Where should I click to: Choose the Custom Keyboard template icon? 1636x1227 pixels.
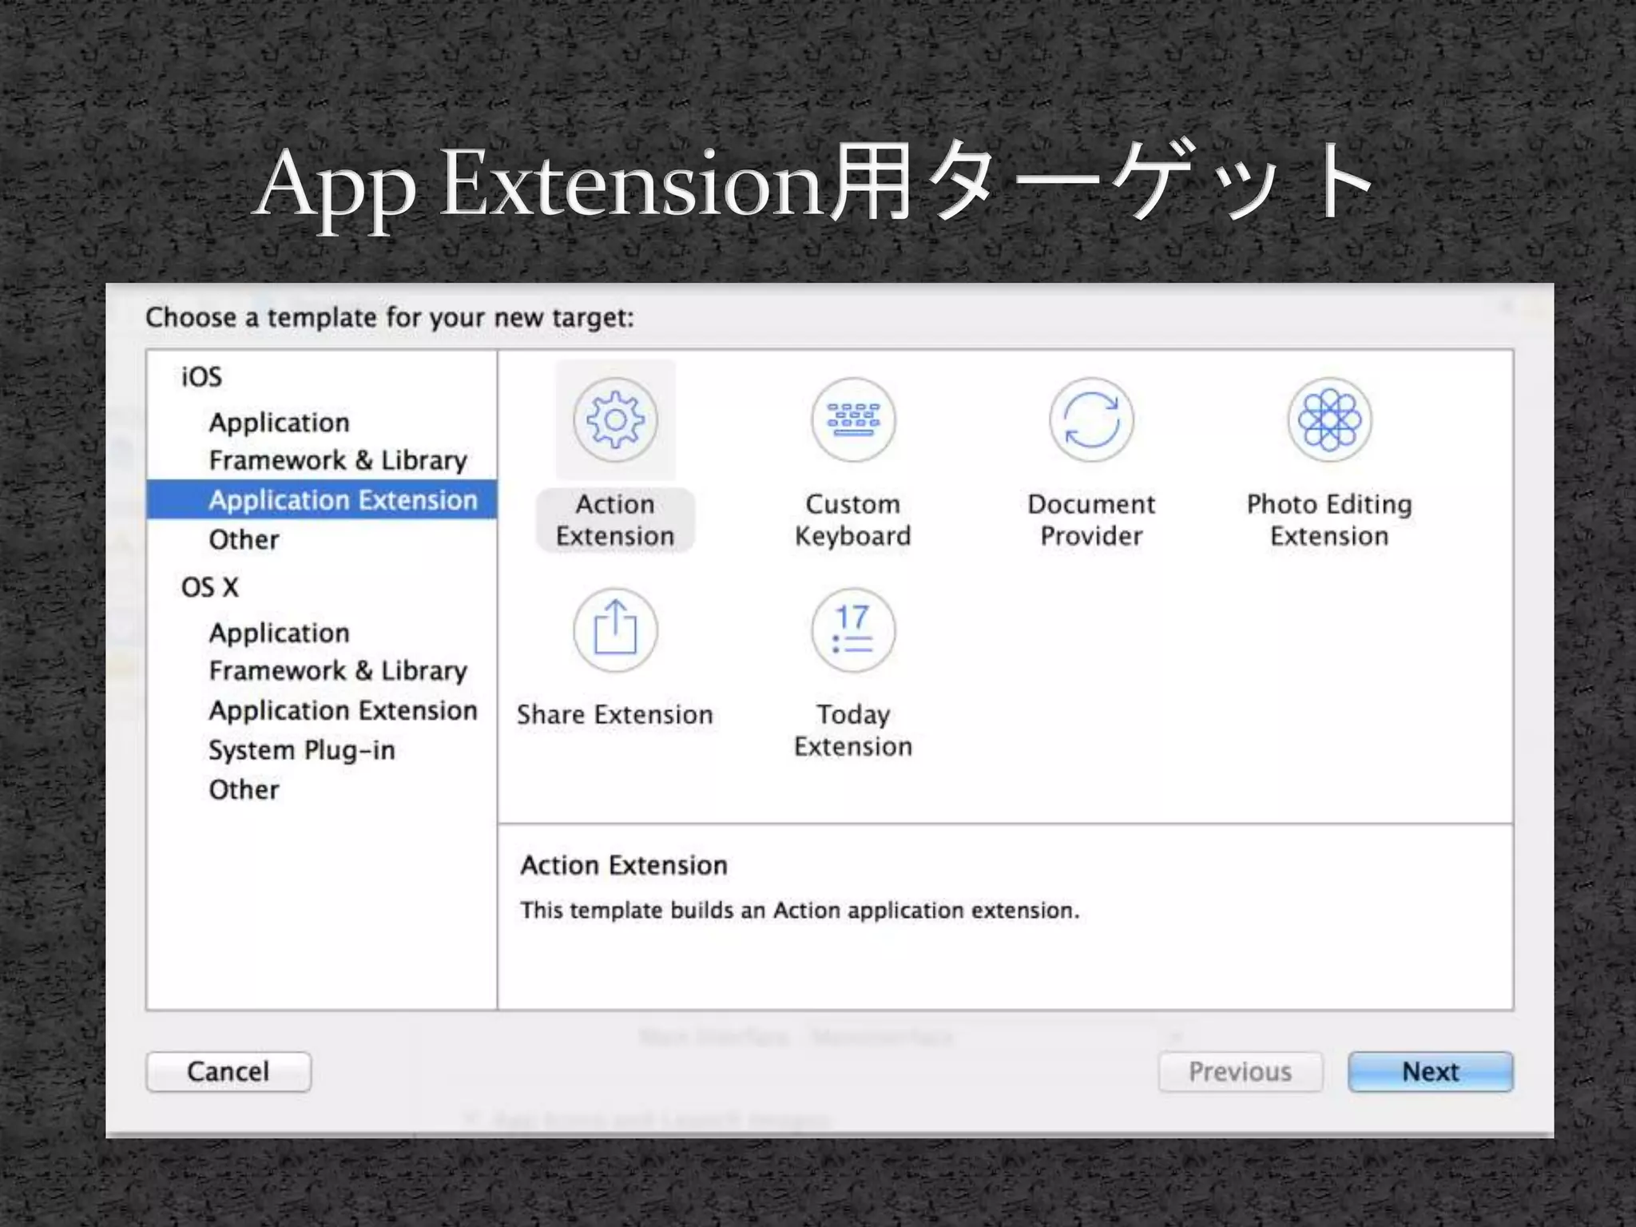click(x=852, y=419)
